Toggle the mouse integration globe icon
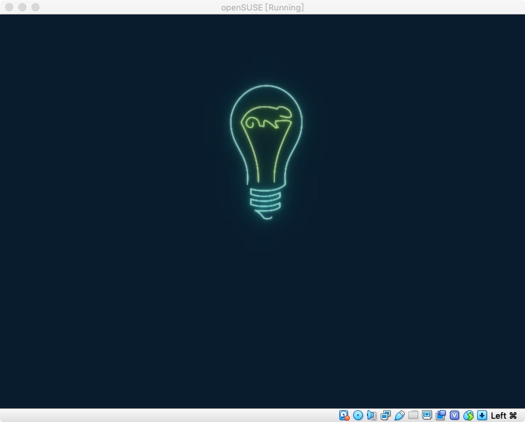 [x=469, y=415]
